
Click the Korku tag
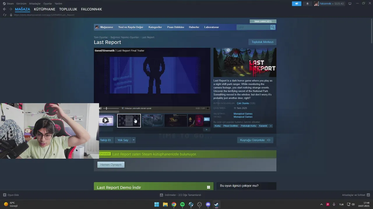click(218, 126)
